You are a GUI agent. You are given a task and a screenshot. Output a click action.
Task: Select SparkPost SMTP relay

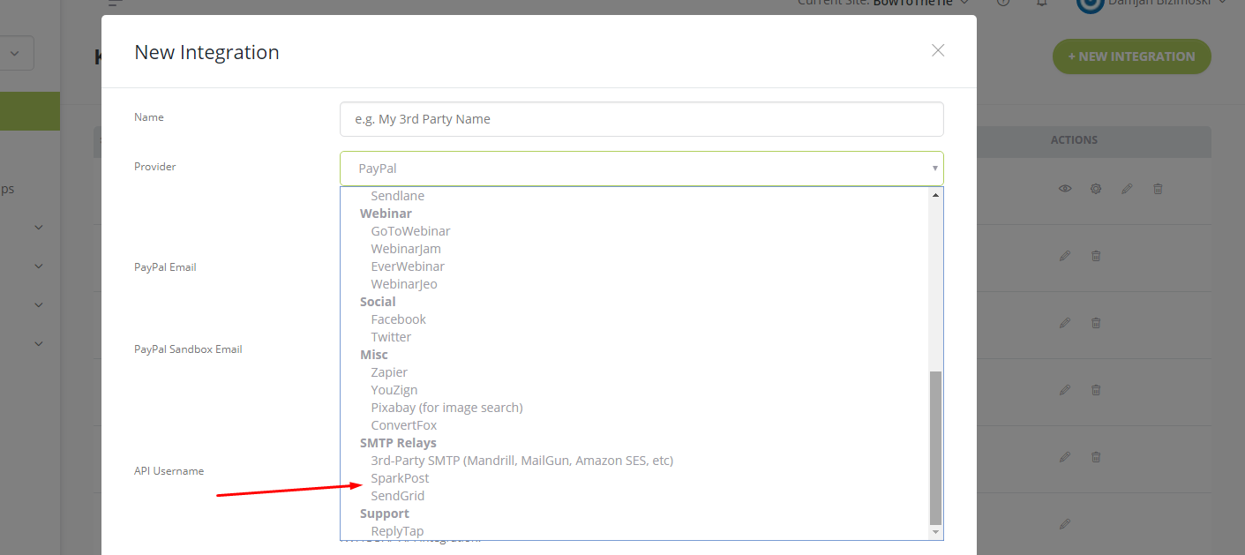tap(400, 478)
